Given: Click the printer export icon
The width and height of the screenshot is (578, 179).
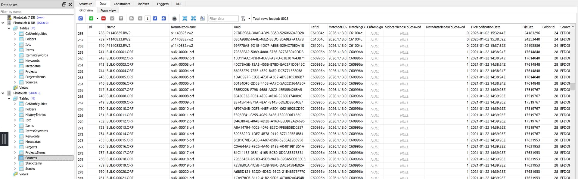Looking at the screenshot, I should 174,19.
